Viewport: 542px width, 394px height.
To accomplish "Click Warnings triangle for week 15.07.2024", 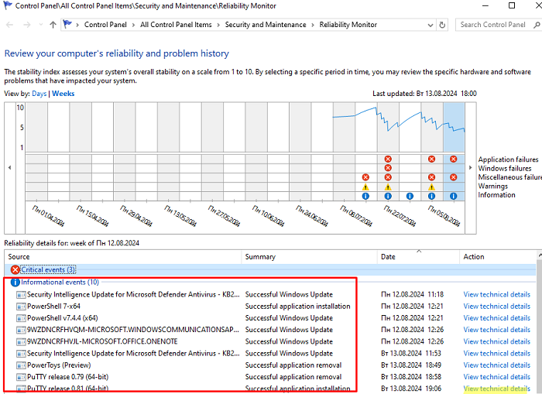I will tap(365, 187).
